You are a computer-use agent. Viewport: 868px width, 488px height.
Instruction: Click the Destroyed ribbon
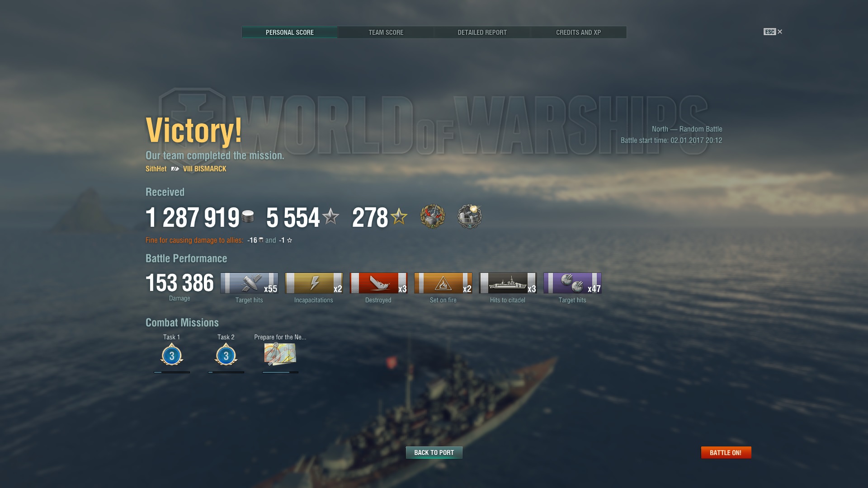pyautogui.click(x=378, y=283)
